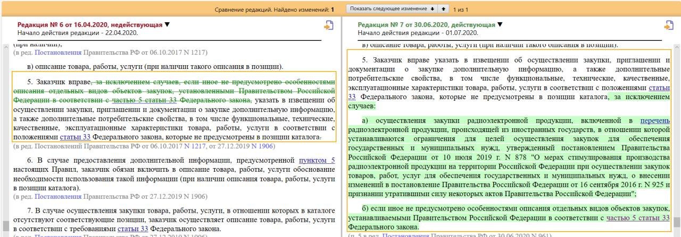Image resolution: width=681 pixels, height=237 pixels.
Task: Click the up arrow for previous change
Action: coord(443,9)
